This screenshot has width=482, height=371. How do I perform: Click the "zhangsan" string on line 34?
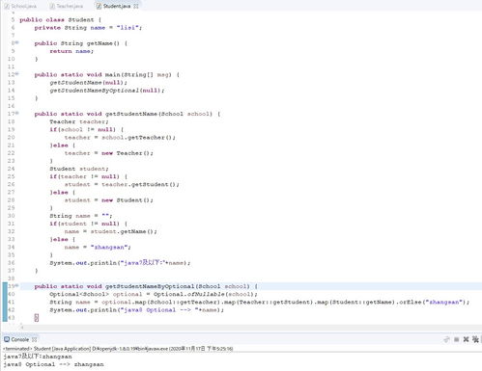coord(109,247)
